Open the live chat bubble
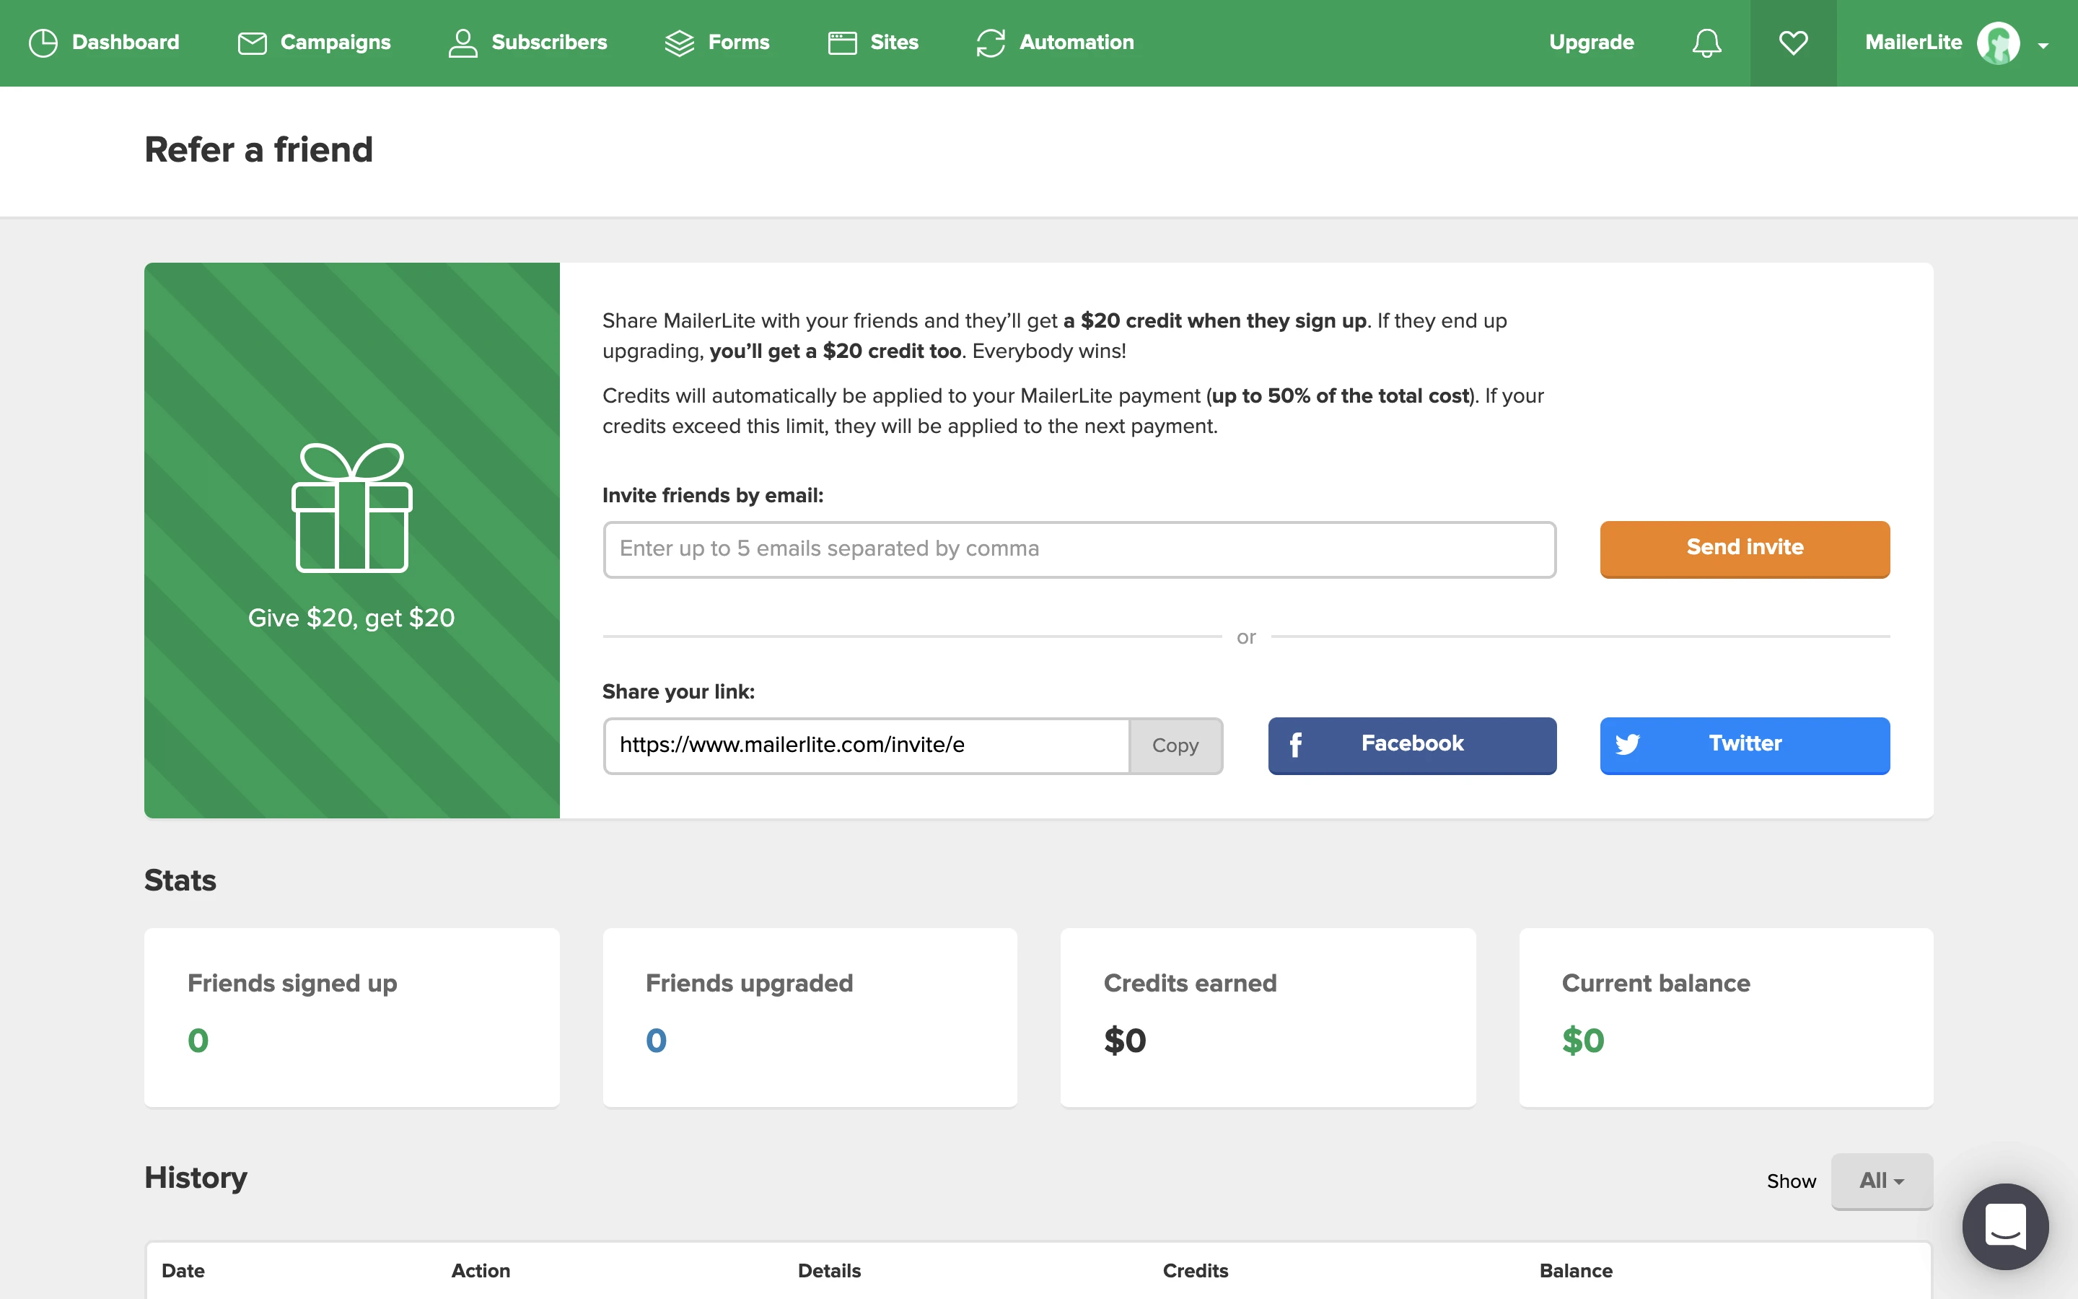 coord(2005,1226)
